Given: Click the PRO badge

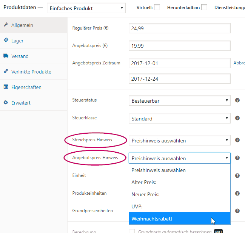Looking at the screenshot, I should [x=218, y=231].
